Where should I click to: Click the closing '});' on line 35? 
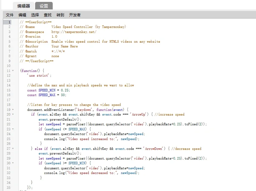pyautogui.click(x=30, y=188)
